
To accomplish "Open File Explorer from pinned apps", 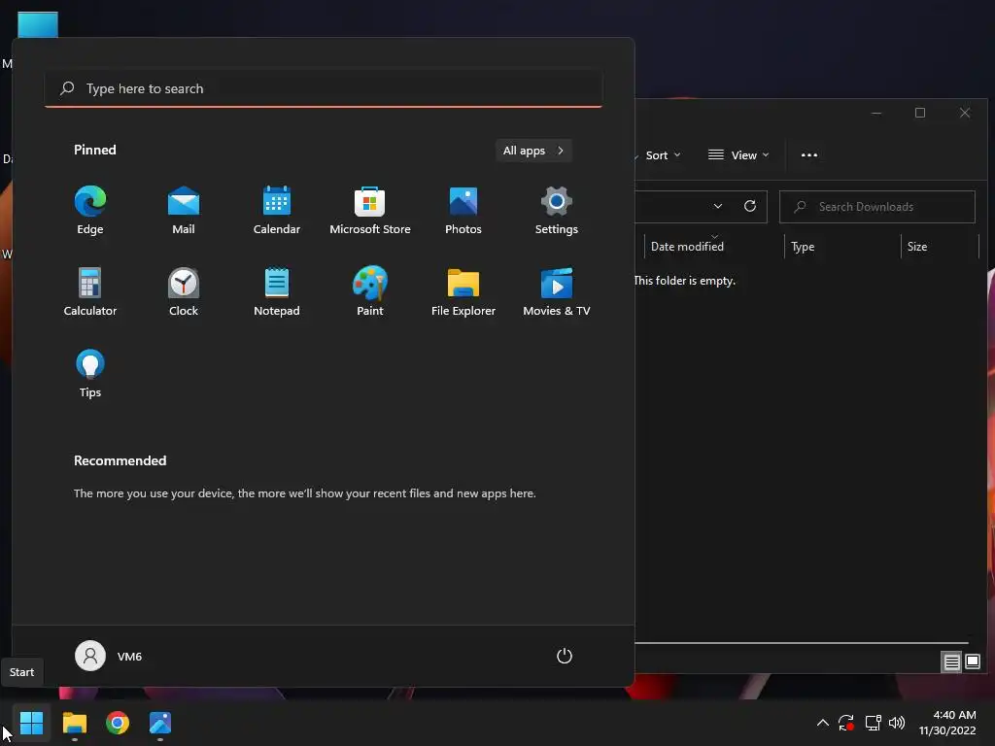I will tap(463, 292).
